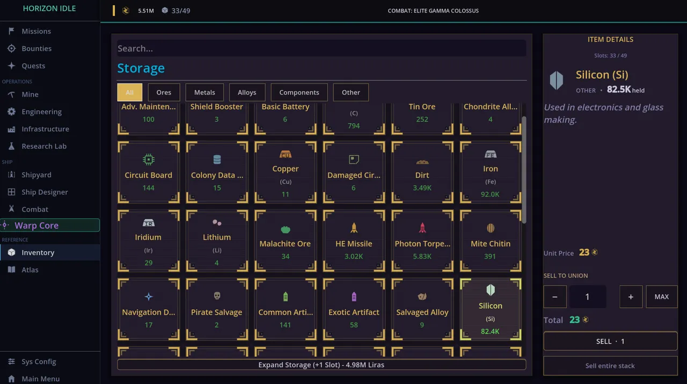687x384 pixels.
Task: Filter storage by Ores
Action: pos(164,92)
